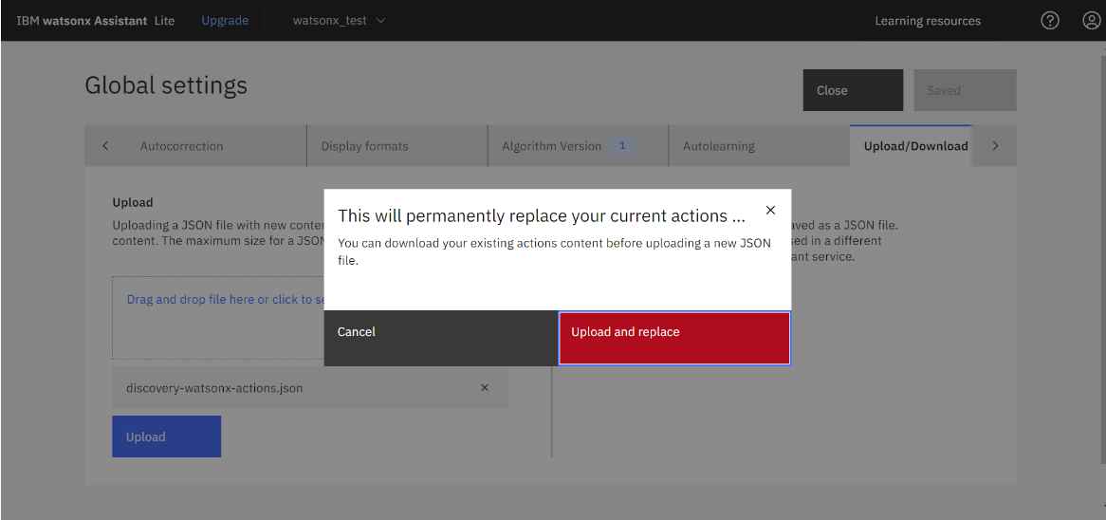Expand the watsonx_test assistant dropdown

(340, 21)
